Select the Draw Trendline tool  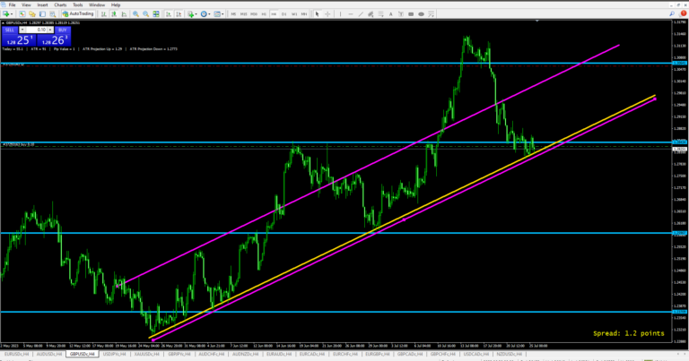361,14
